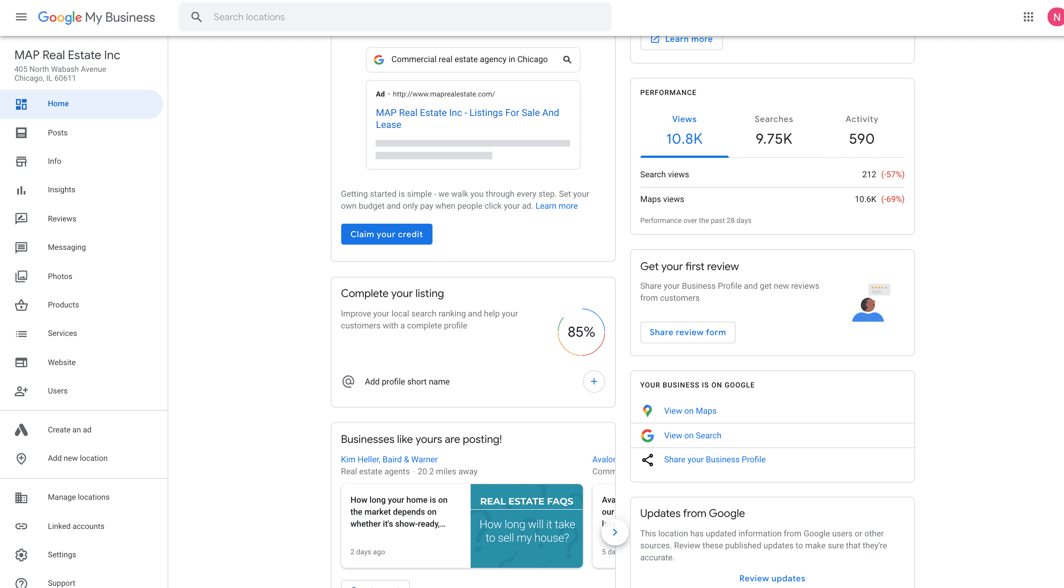
Task: Click the Share review form button
Action: [687, 333]
